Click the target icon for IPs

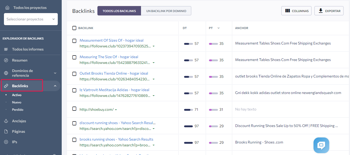[6, 142]
